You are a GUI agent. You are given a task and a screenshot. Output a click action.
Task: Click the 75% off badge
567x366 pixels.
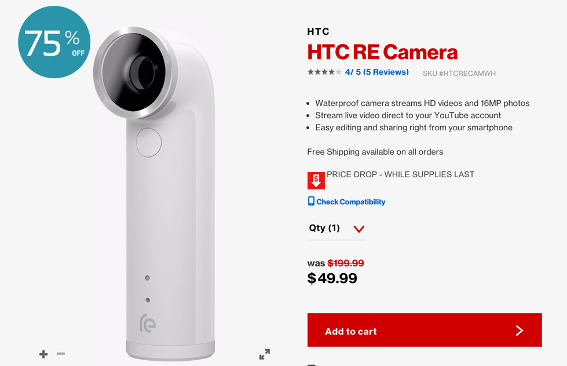pos(54,42)
